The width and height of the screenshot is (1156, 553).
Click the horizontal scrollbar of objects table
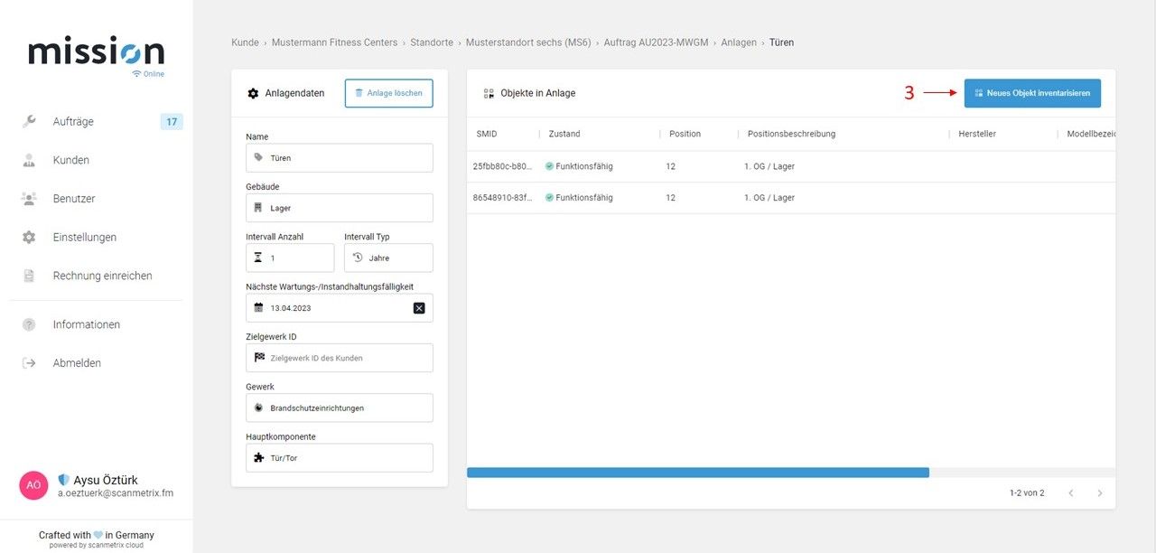coord(698,473)
